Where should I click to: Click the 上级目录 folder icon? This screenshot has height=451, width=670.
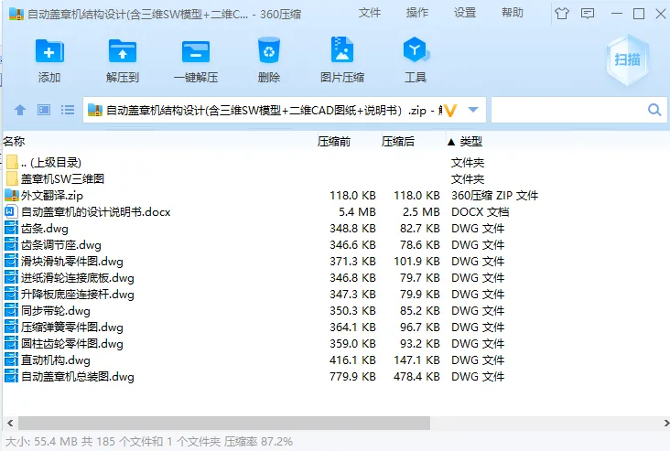(12, 162)
